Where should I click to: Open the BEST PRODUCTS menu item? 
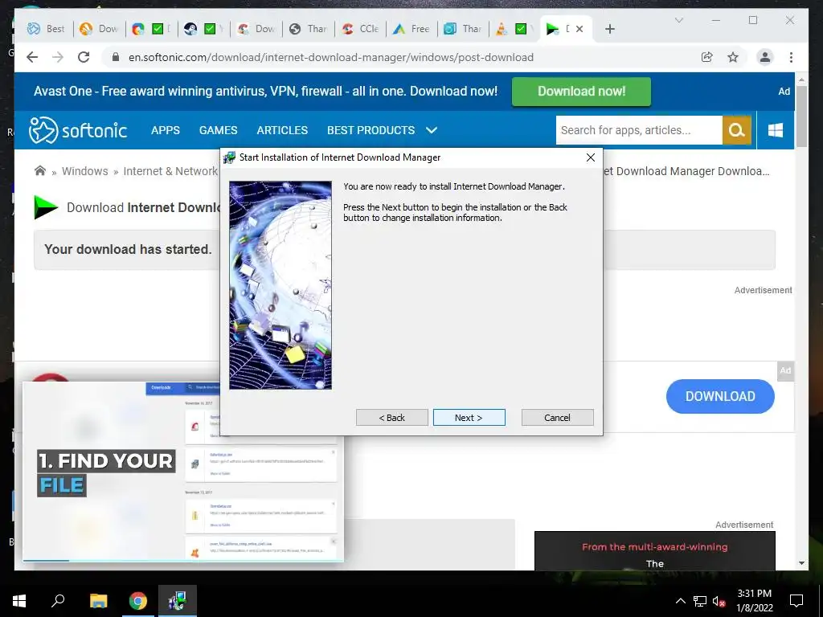click(x=371, y=130)
